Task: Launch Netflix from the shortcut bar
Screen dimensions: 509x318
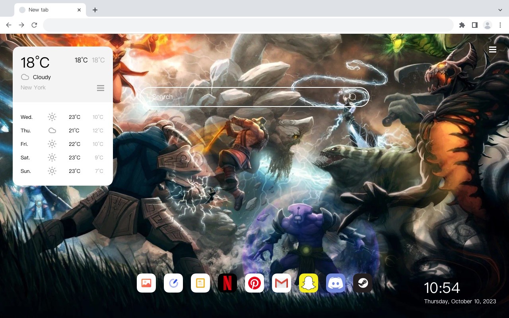Action: 227,283
